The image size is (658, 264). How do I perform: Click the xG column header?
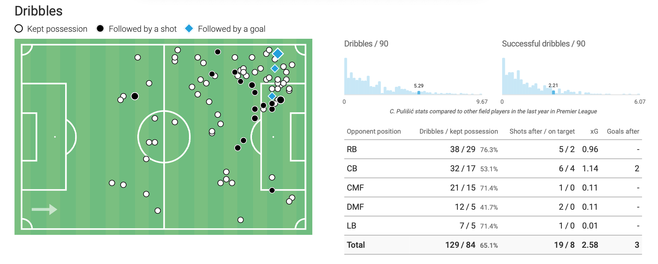pos(594,131)
